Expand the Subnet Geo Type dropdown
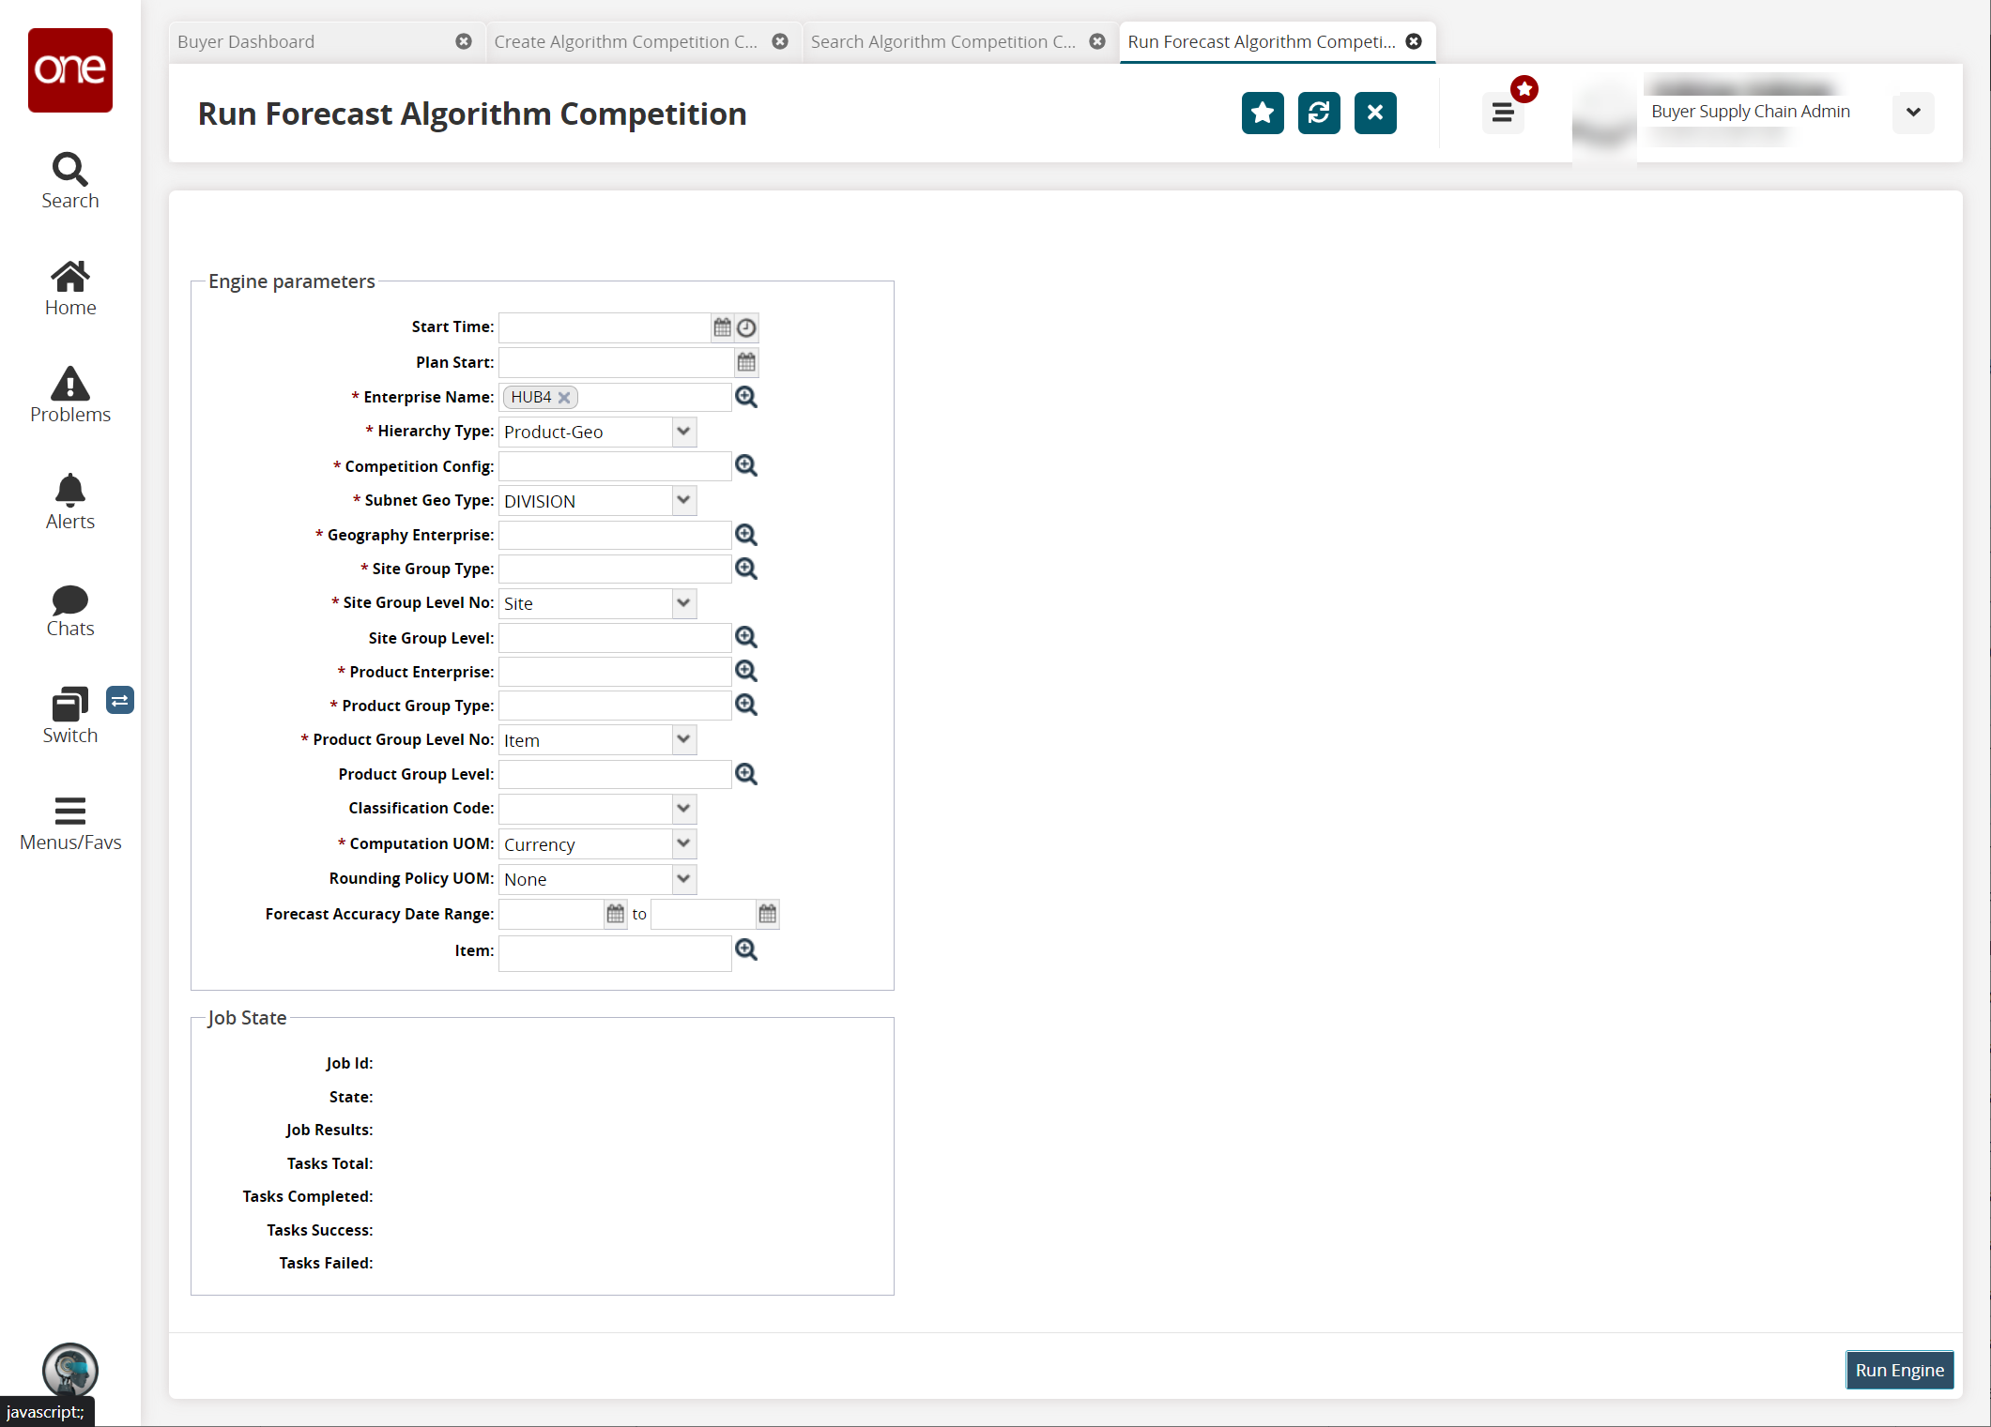 pos(683,500)
